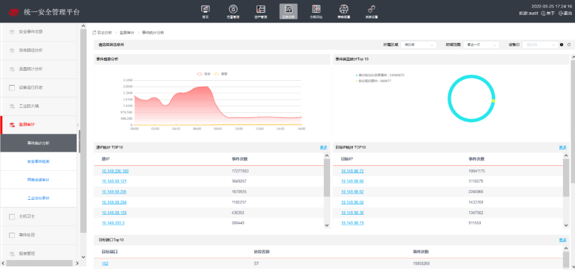Click the red platform logo
The width and height of the screenshot is (575, 270).
(14, 12)
